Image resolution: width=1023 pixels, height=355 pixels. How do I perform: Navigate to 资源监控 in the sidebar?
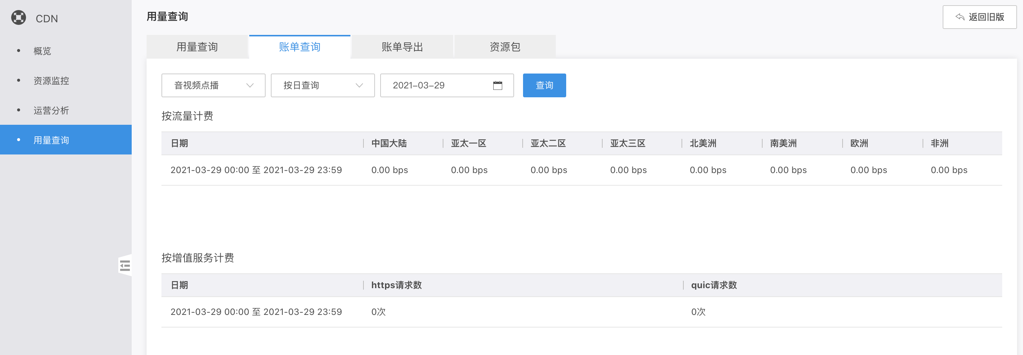click(51, 81)
